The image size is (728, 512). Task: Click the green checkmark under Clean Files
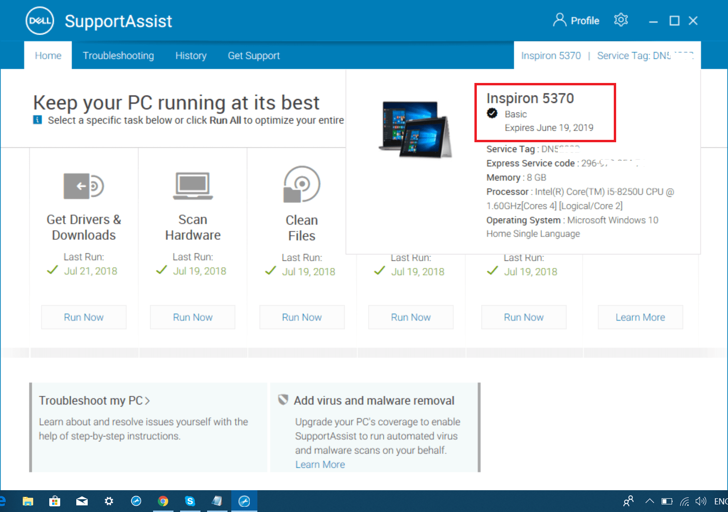coord(271,270)
